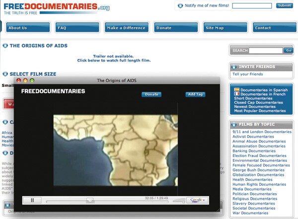This screenshot has height=219, width=298.
Task: Open Short Documentaries link
Action: [253, 98]
